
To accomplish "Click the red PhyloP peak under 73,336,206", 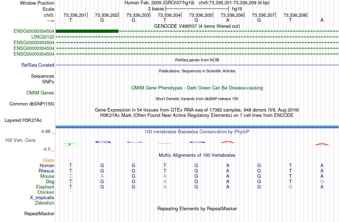I will click(x=227, y=142).
